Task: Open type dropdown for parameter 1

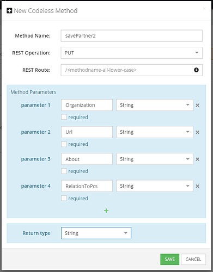Action: (155, 105)
